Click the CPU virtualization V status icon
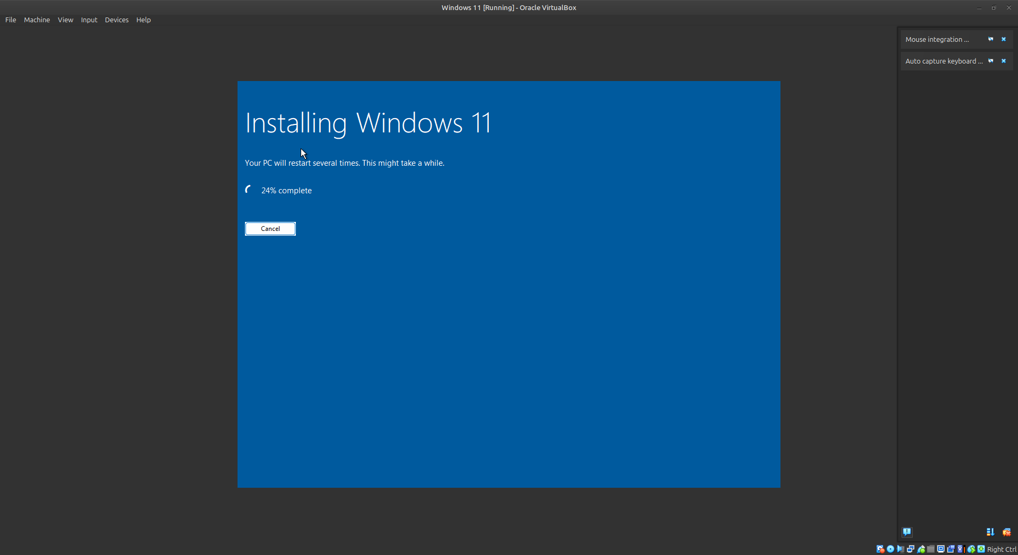The height and width of the screenshot is (555, 1018). click(960, 549)
